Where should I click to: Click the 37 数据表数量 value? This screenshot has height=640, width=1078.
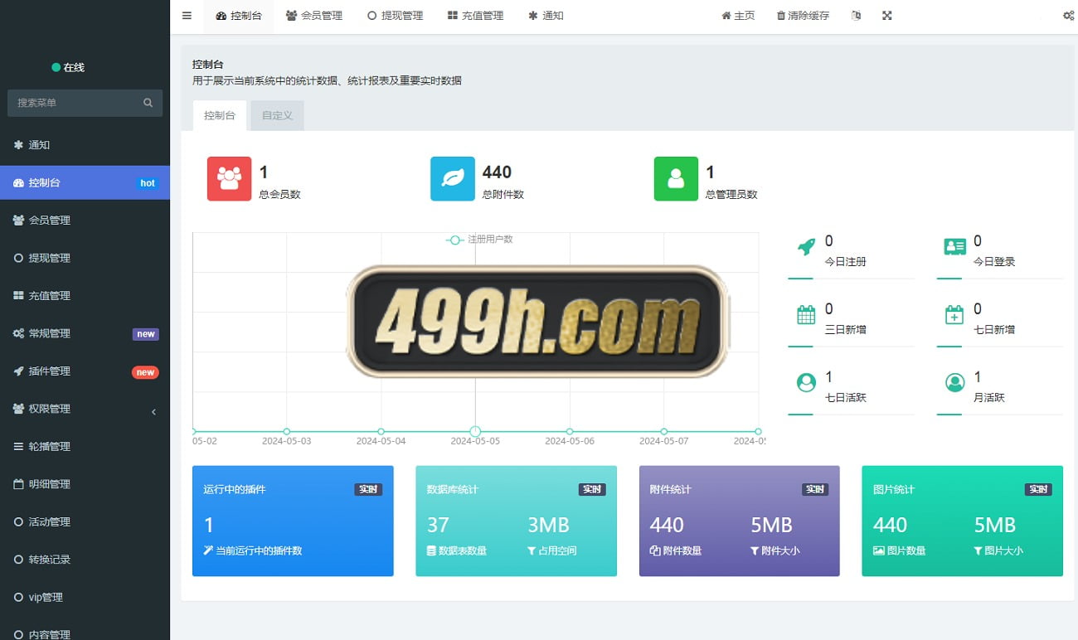point(438,525)
